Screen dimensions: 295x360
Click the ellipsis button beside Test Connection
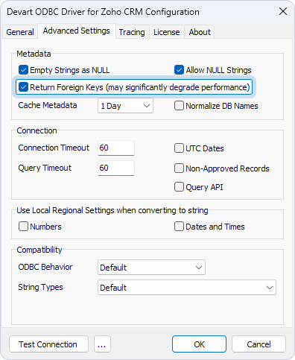coord(102,344)
